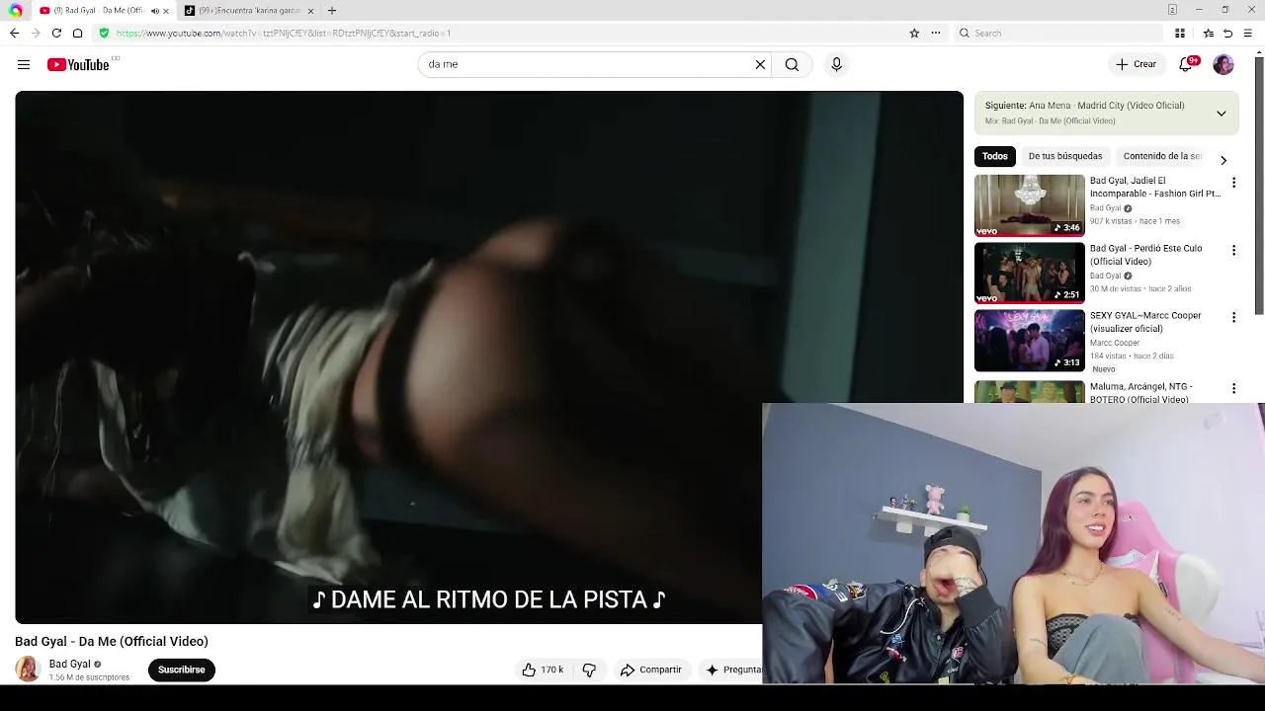Open the Fashion Girl video thumbnail
This screenshot has height=711, width=1265.
pyautogui.click(x=1030, y=205)
